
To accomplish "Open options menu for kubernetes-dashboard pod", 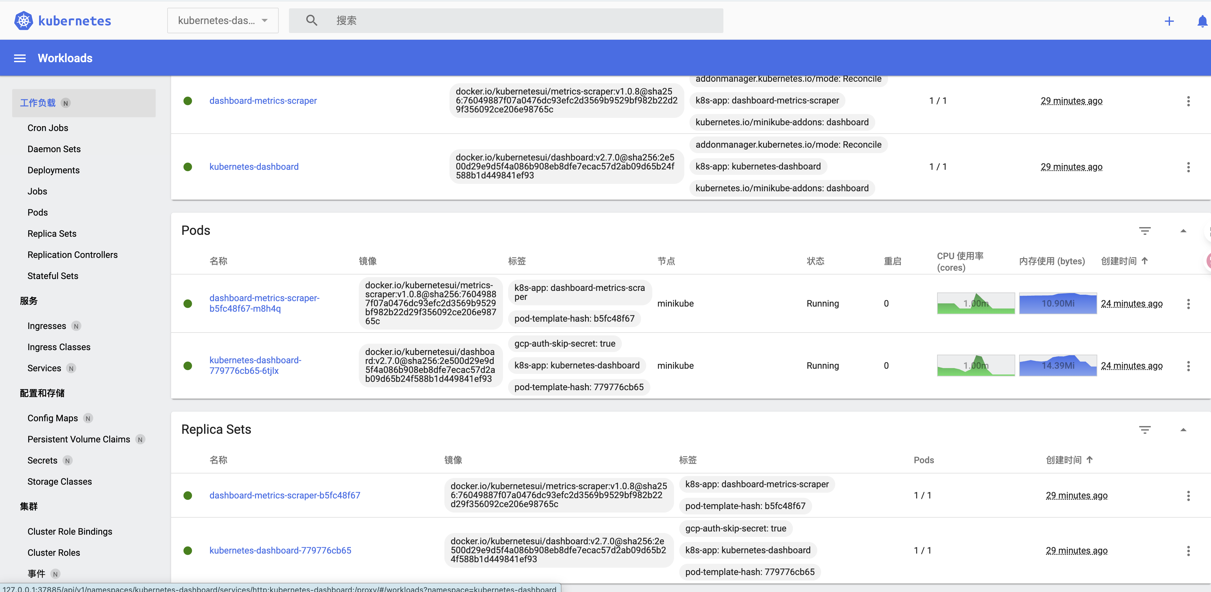I will click(1189, 366).
